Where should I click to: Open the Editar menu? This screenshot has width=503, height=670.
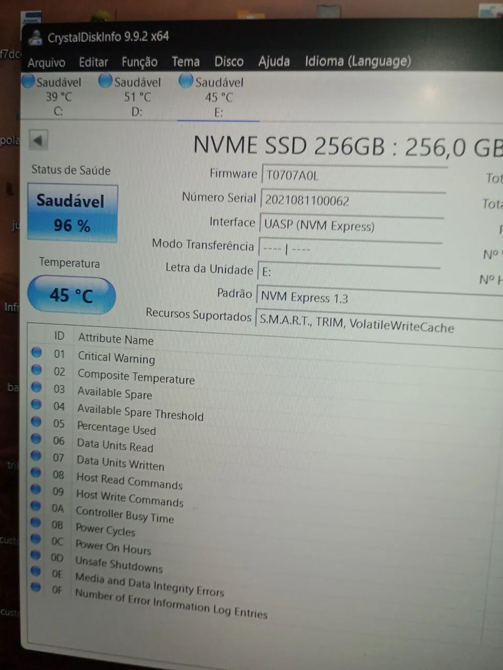[93, 62]
